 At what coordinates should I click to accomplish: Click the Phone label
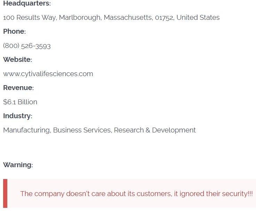tap(14, 32)
